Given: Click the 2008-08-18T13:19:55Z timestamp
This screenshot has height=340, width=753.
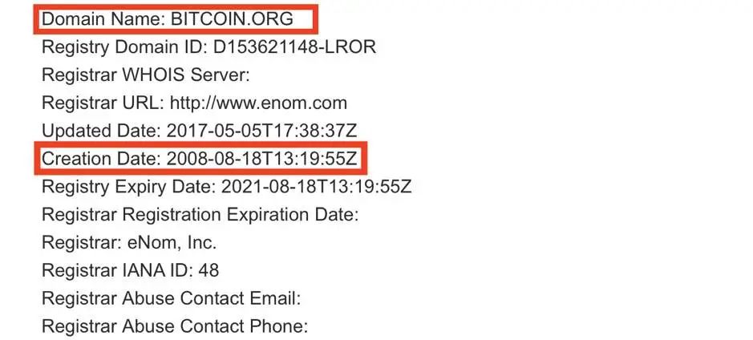Looking at the screenshot, I should point(261,159).
